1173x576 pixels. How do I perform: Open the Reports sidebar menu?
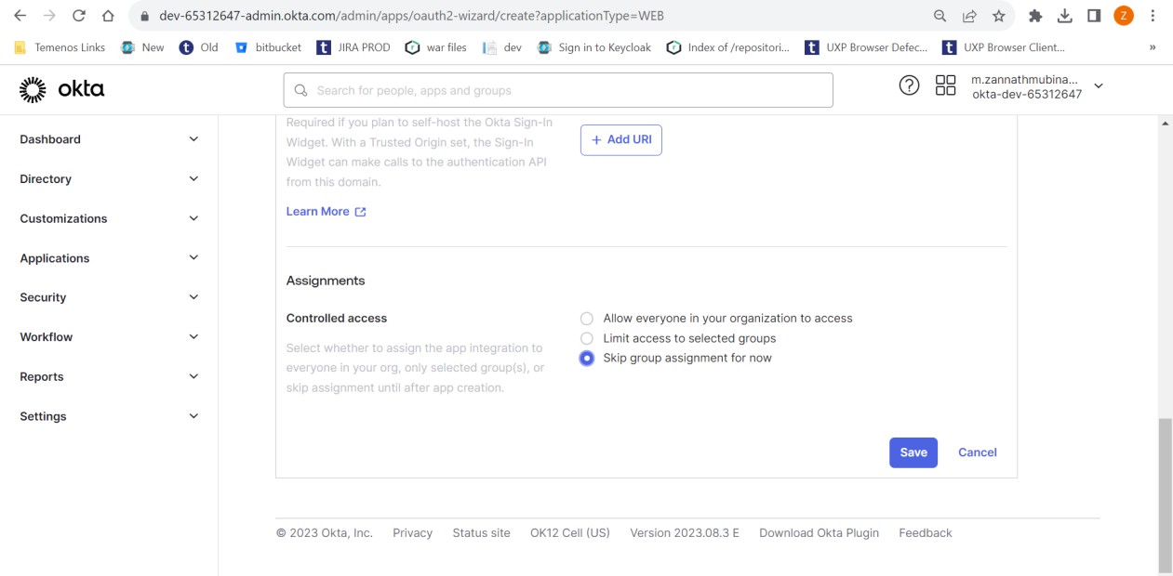coord(109,377)
